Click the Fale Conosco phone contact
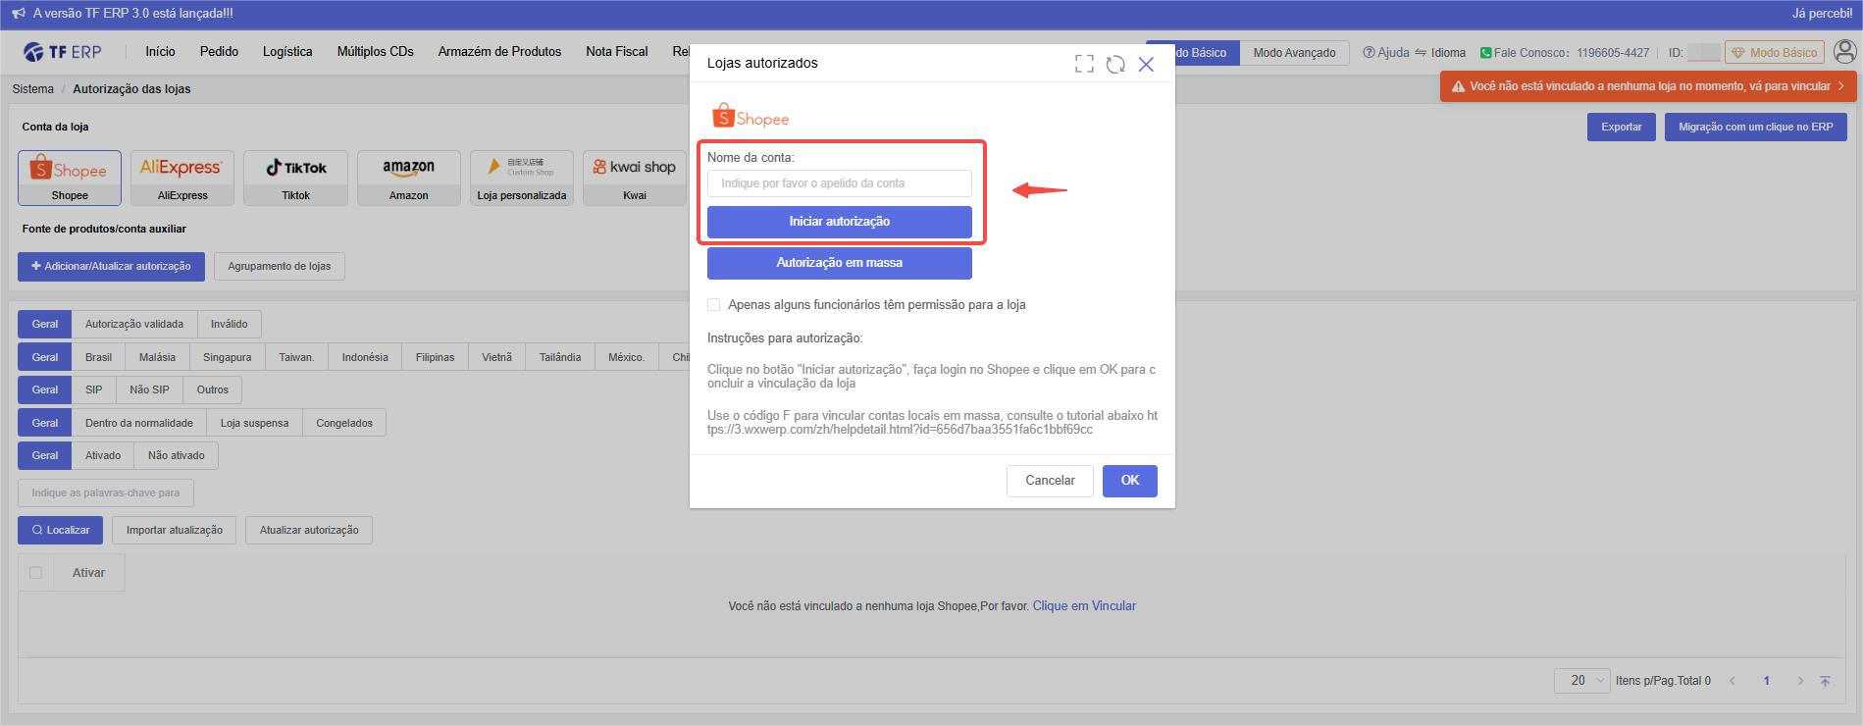The image size is (1863, 726). pos(1564,53)
